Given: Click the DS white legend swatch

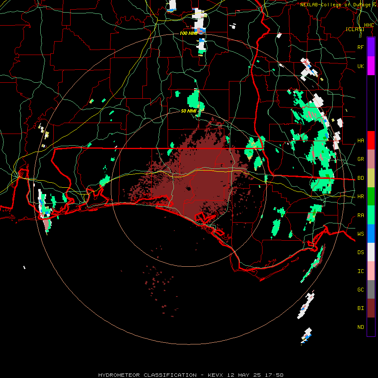Looking at the screenshot, I should pyautogui.click(x=371, y=252).
